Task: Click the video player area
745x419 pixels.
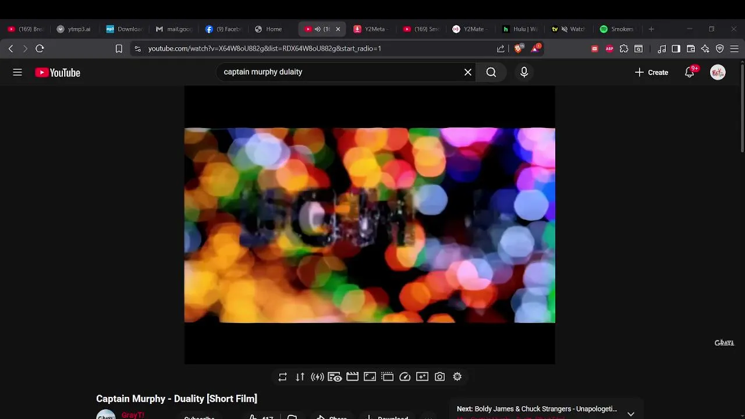Action: [x=370, y=225]
